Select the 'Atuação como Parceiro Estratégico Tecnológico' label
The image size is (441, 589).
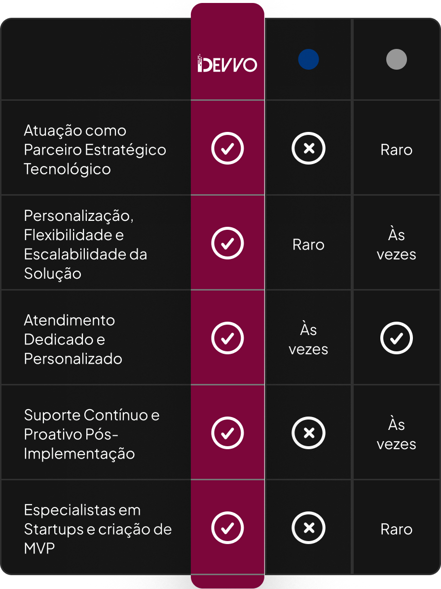tap(95, 150)
